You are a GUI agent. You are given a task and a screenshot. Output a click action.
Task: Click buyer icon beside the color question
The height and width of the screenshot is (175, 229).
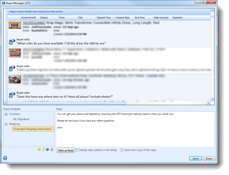coord(12,42)
